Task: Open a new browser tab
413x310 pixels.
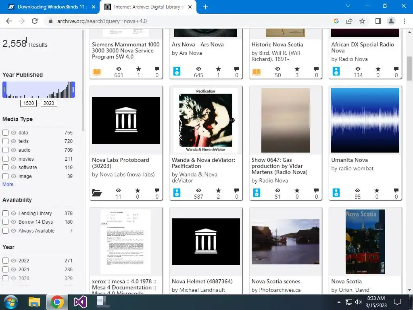Action: point(205,7)
